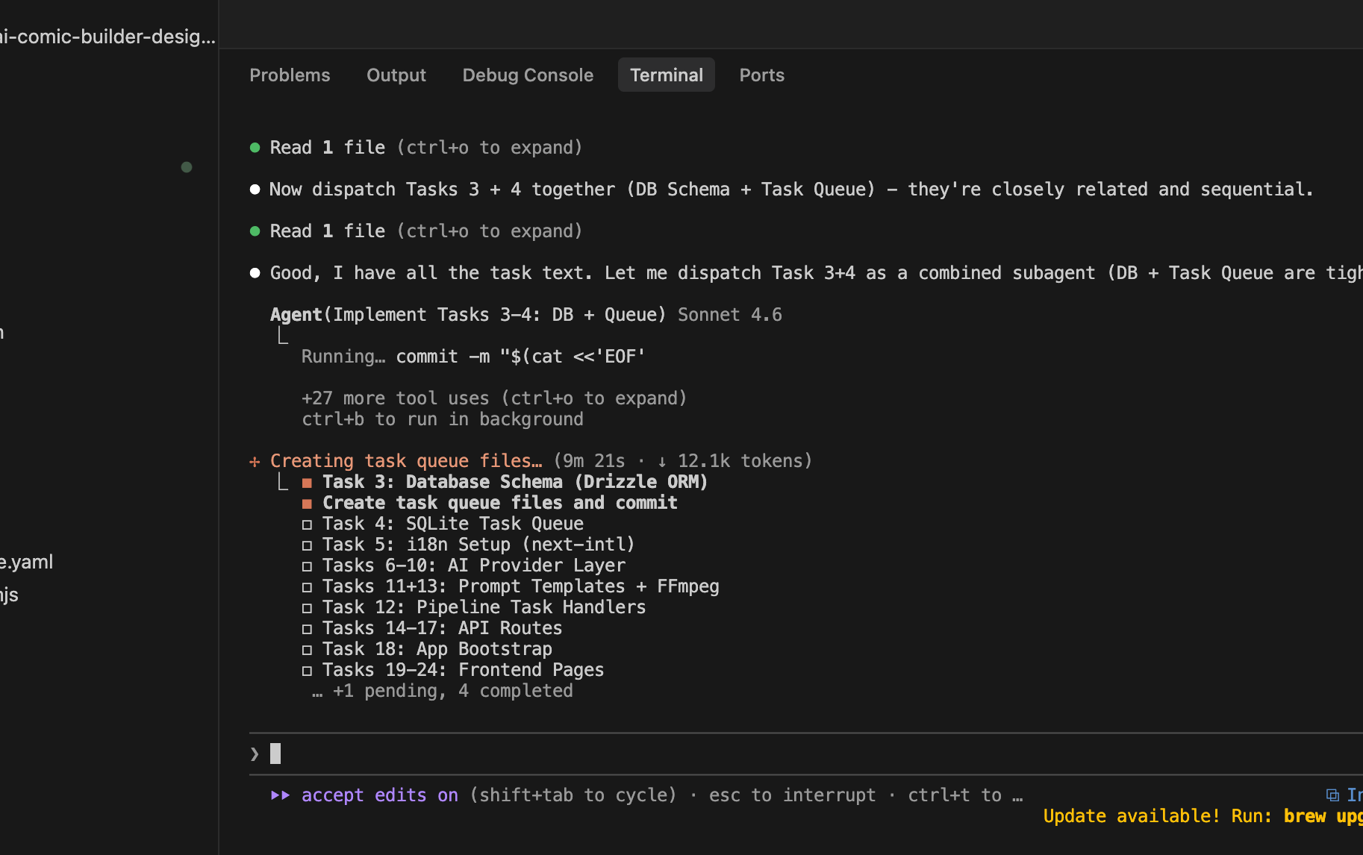Click the Terminal tab
Screen dimensions: 1363x855
point(666,75)
